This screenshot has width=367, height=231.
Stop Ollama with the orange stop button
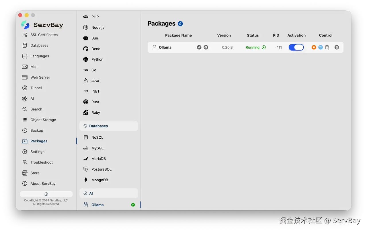click(314, 47)
